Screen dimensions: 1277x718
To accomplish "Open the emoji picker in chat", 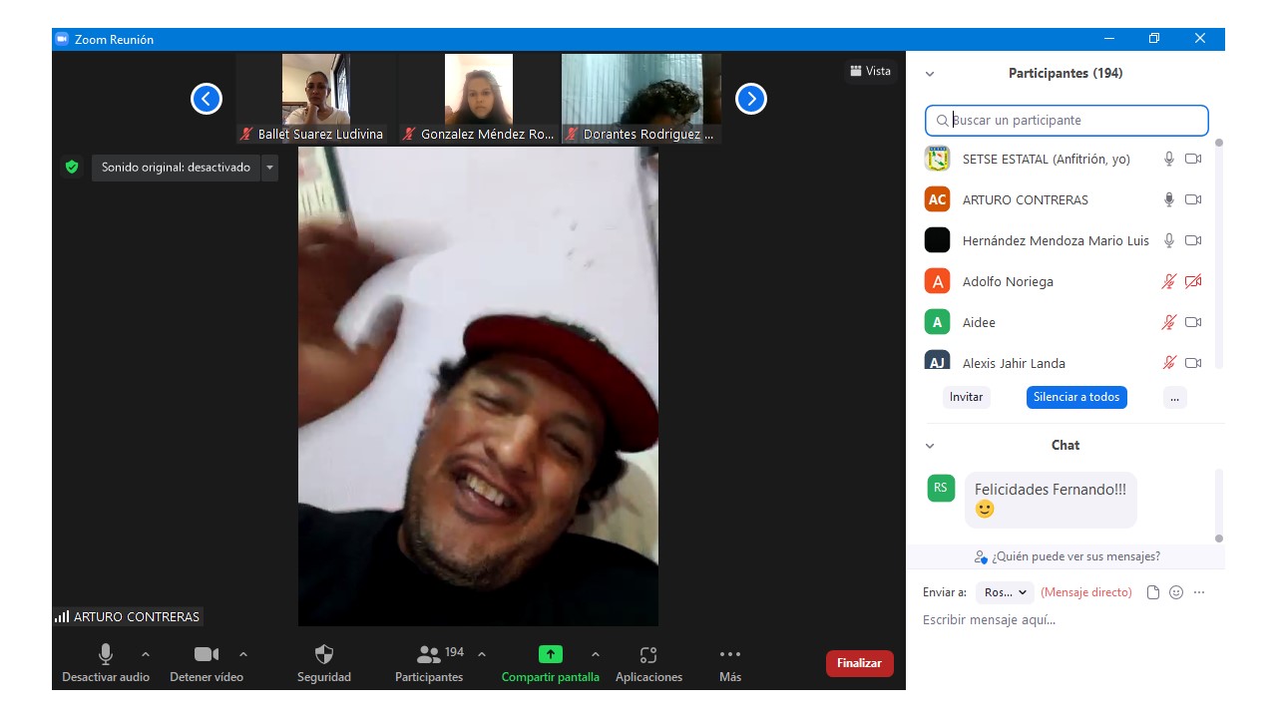I will 1176,592.
